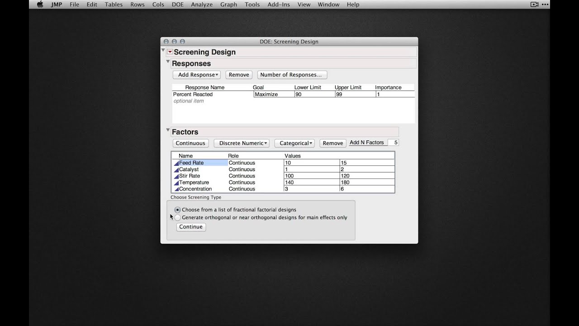This screenshot has width=579, height=326.
Task: Open the File menu
Action: click(74, 5)
